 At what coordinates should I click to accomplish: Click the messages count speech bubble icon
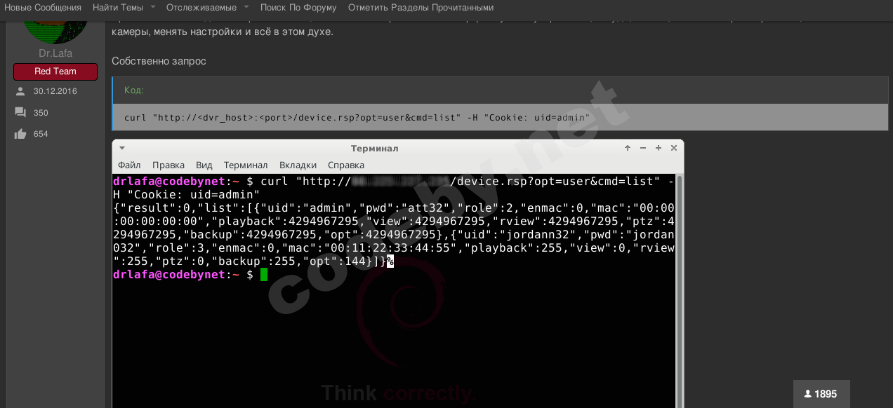tap(20, 112)
